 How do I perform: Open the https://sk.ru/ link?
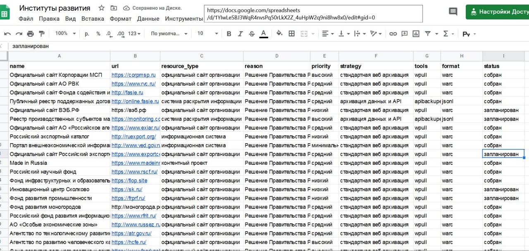click(x=127, y=189)
